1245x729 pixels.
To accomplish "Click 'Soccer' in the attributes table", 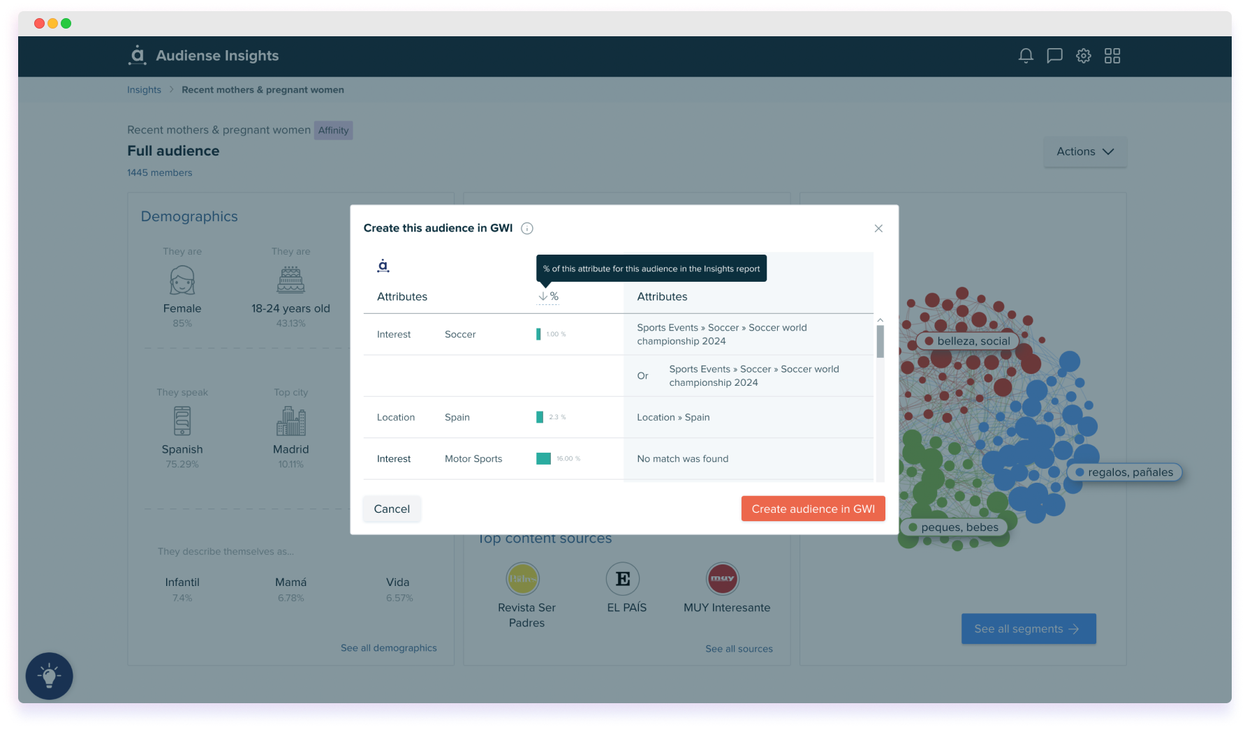I will [460, 334].
